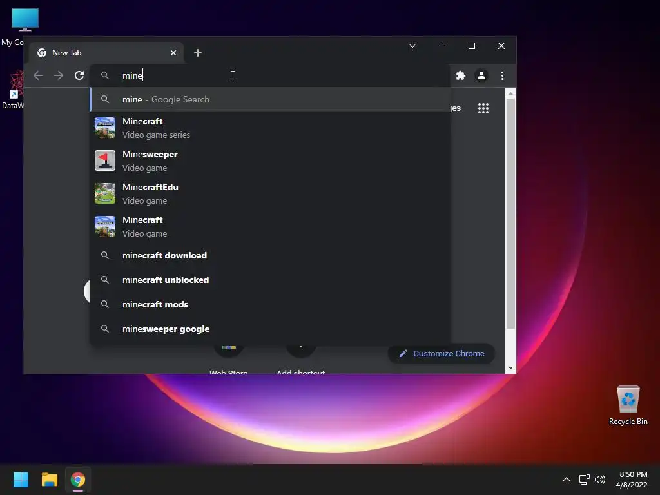Click the page scrollbar down arrow
Screen dimensions: 660x495
[510, 368]
